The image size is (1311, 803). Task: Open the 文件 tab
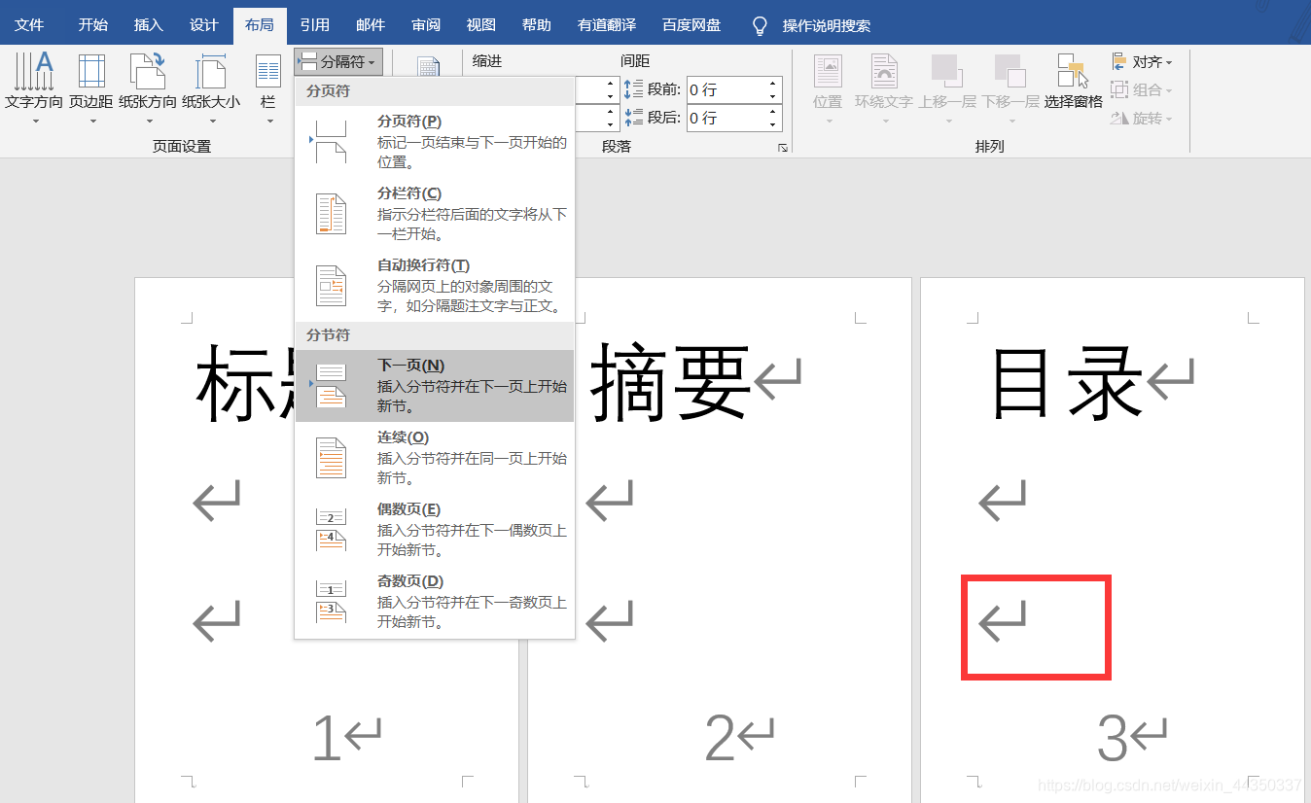tap(29, 25)
